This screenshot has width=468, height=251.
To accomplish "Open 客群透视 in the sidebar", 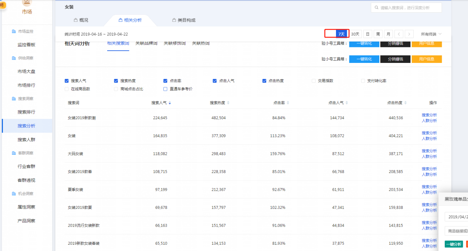I will pos(27,180).
